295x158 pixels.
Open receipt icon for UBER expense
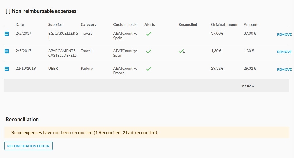7,69
